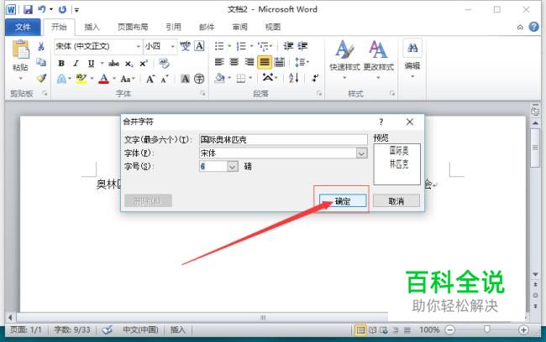Click the OK button in dialog
546x342 pixels.
coord(343,201)
